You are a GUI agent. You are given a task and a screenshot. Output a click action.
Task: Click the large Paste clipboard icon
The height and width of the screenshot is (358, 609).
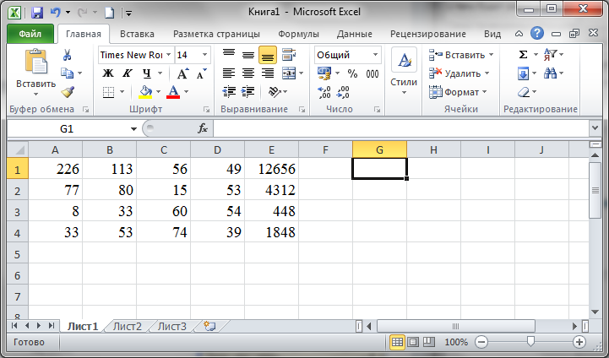tap(35, 62)
